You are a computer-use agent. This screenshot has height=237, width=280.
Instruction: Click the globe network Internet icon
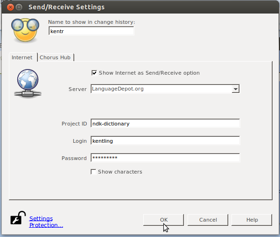[x=28, y=84]
